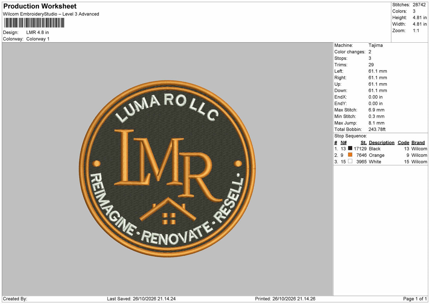Image resolution: width=430 pixels, height=304 pixels.
Task: Click the 'EndY:' value '0.00 in'
Action: (376, 103)
